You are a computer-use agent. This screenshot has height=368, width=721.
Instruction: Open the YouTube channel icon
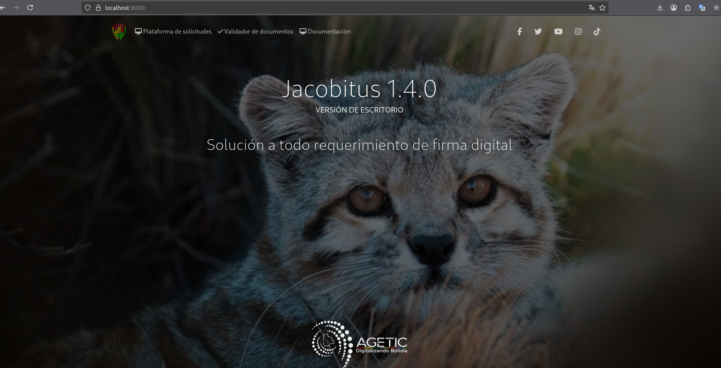tap(558, 32)
